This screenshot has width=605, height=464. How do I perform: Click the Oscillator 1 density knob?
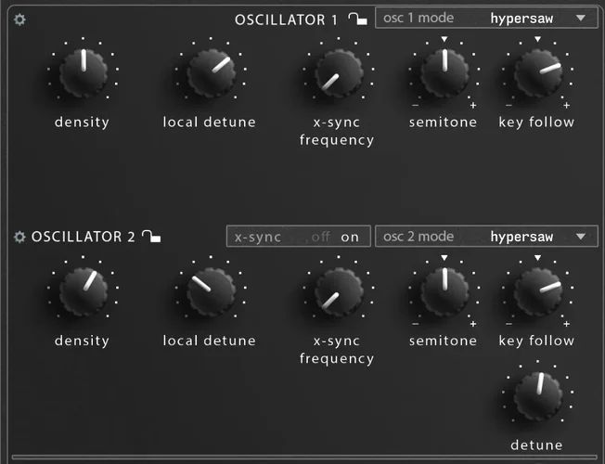(x=84, y=72)
